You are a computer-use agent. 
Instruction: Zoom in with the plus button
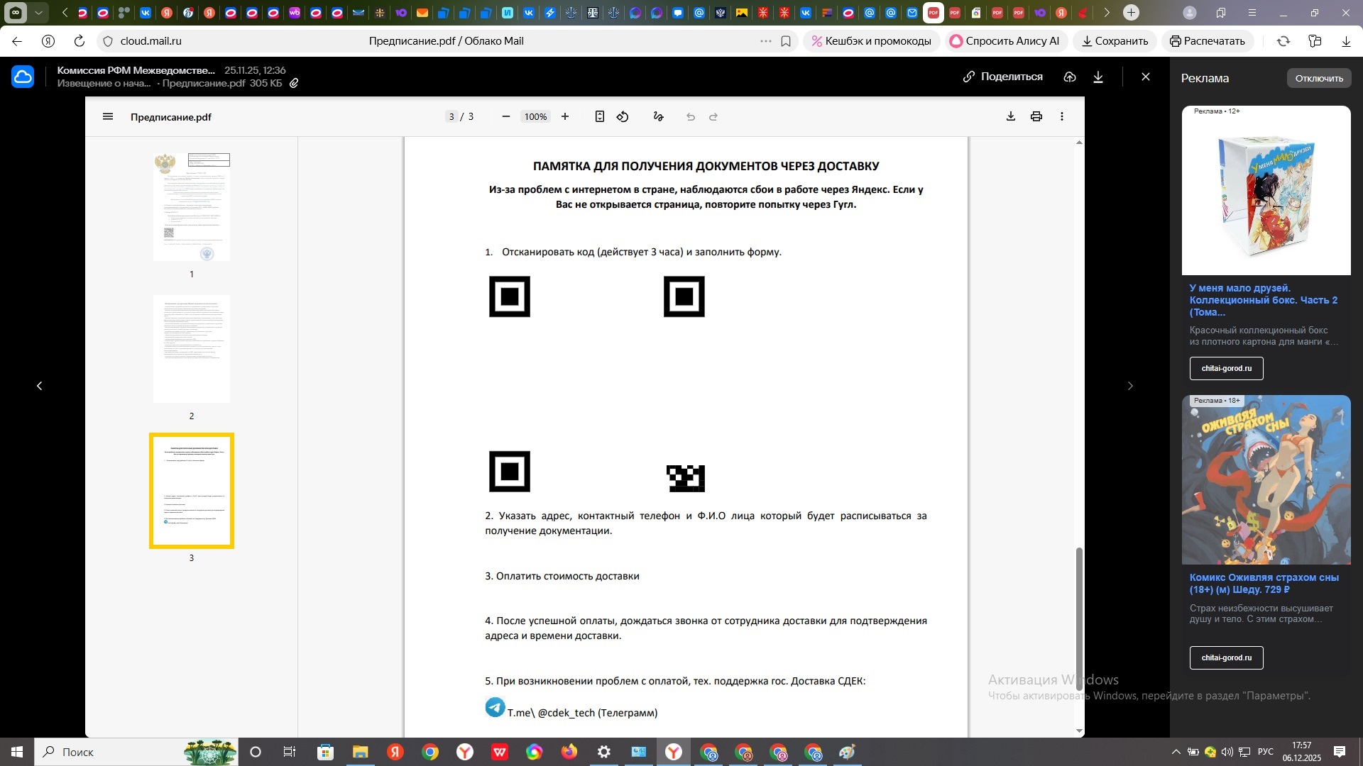tap(565, 117)
